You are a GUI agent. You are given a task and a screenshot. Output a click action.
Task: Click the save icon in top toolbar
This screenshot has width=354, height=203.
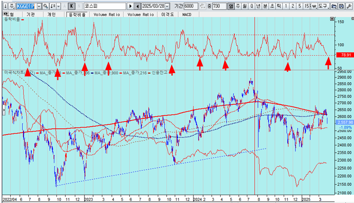pyautogui.click(x=341, y=6)
